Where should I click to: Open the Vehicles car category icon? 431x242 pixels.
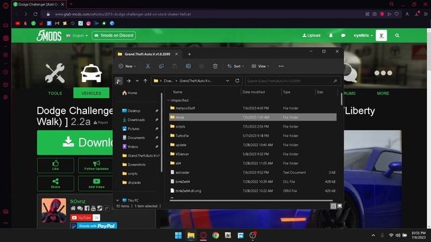[x=92, y=73]
